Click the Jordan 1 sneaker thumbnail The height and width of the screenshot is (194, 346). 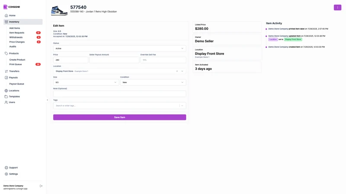[x=59, y=10]
